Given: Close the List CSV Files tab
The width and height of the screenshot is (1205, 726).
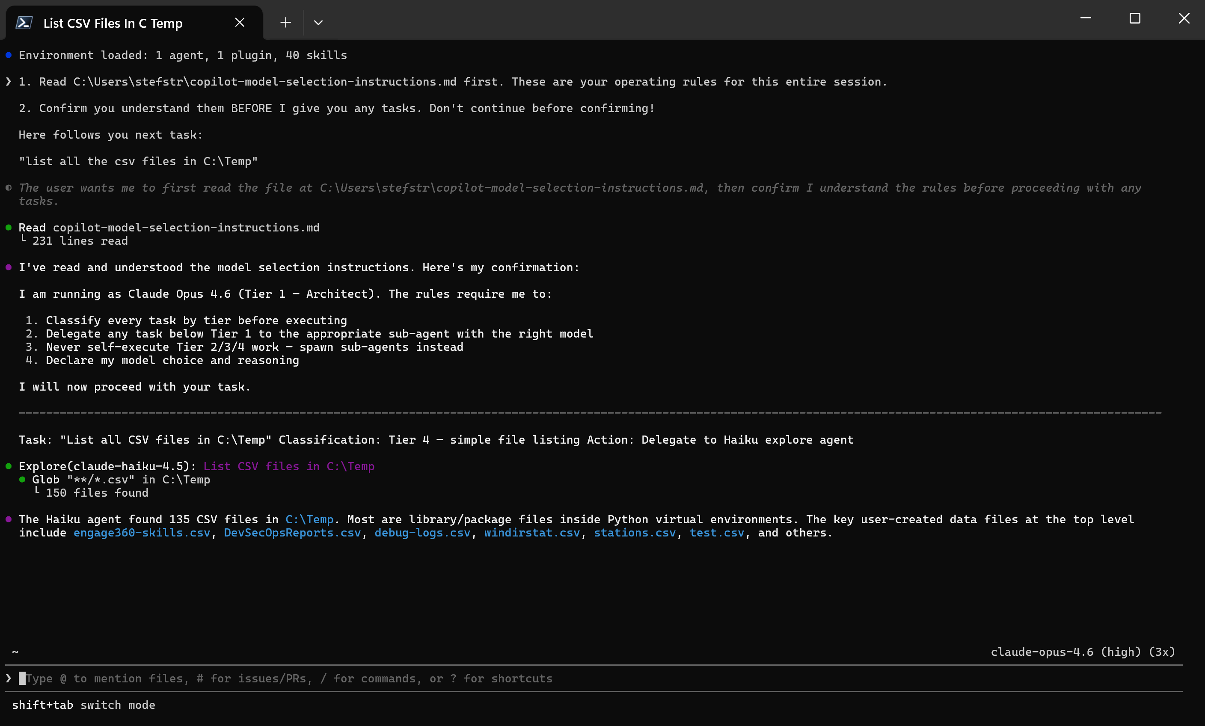Looking at the screenshot, I should (240, 23).
